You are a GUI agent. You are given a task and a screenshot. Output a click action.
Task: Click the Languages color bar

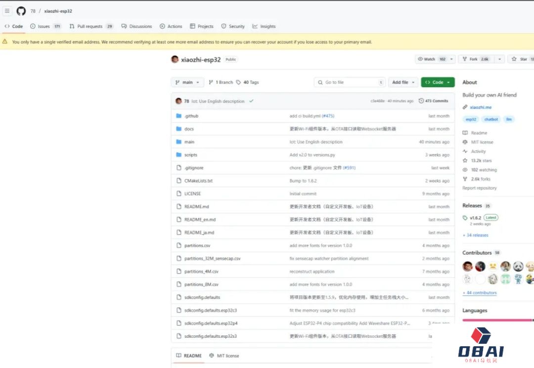[x=498, y=321]
